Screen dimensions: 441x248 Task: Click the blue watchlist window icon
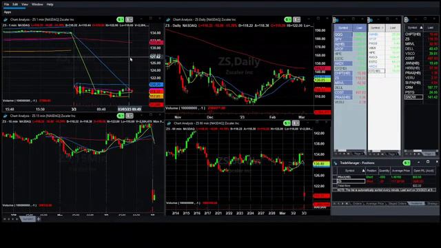click(x=336, y=20)
